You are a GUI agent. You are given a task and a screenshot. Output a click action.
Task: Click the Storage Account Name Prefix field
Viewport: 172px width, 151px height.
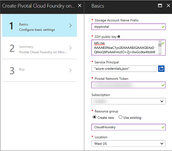click(129, 27)
